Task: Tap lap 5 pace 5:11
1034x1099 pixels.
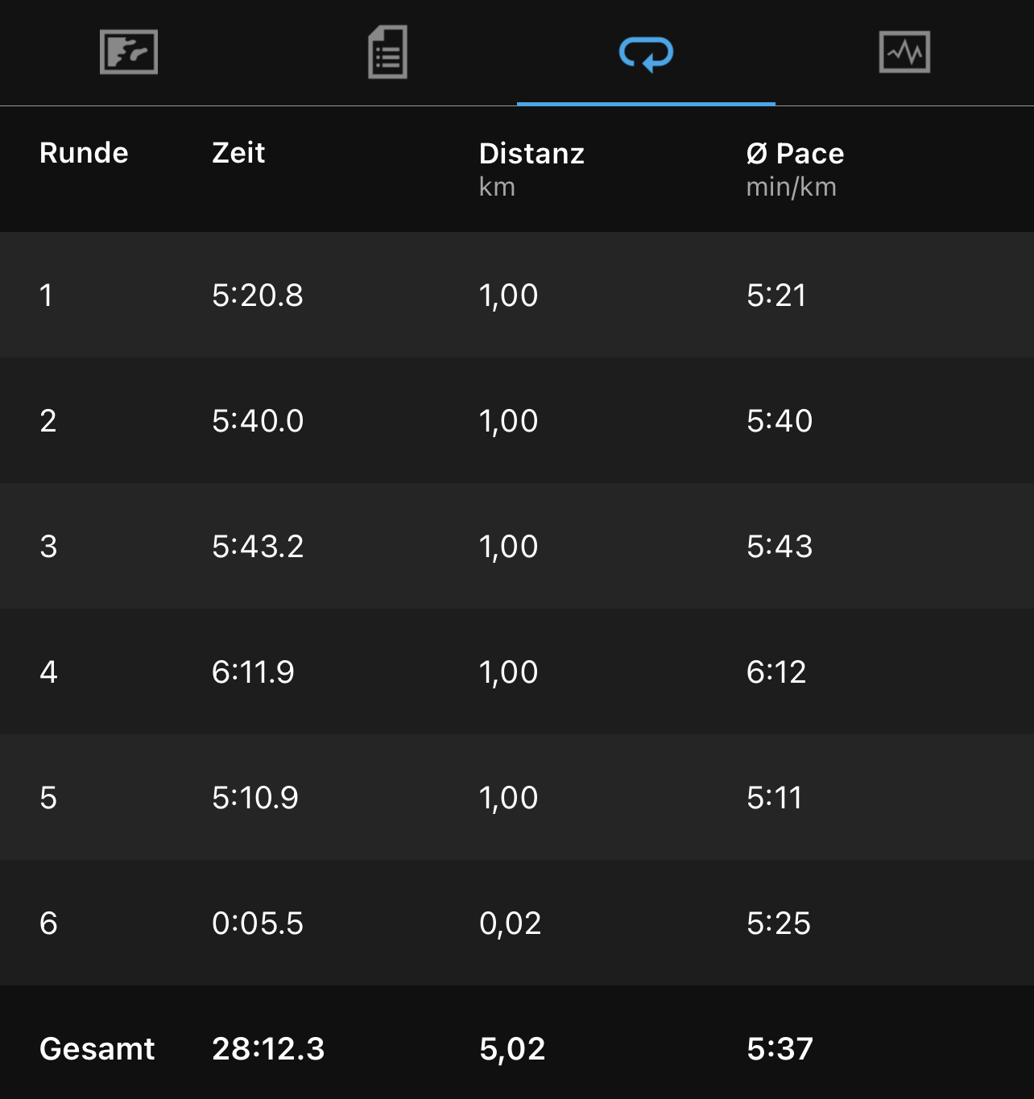Action: [775, 798]
